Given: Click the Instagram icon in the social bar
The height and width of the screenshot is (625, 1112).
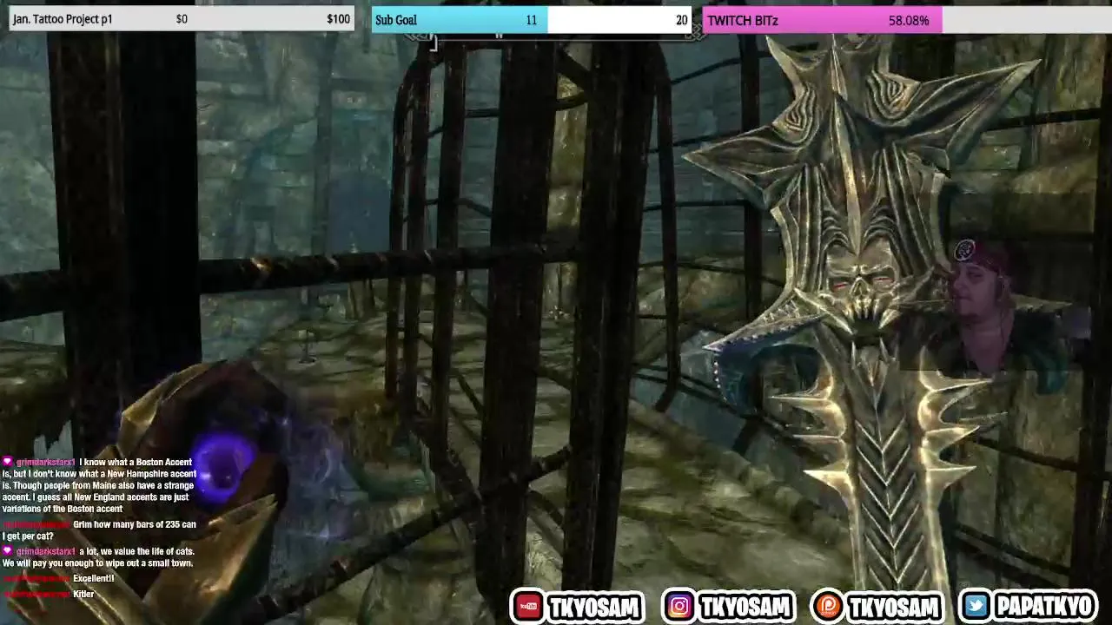Looking at the screenshot, I should 679,606.
